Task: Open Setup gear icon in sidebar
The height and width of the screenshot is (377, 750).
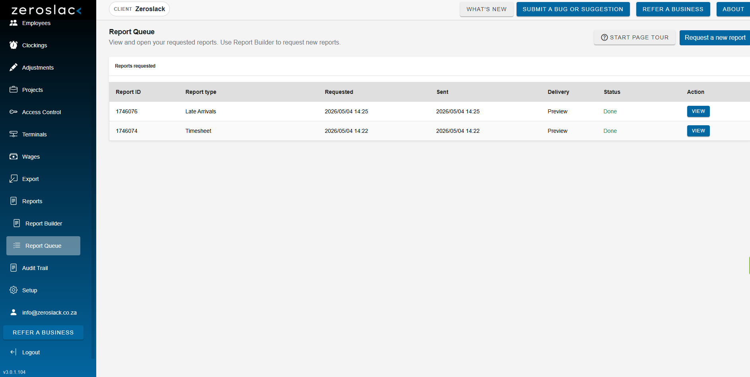Action: tap(14, 290)
